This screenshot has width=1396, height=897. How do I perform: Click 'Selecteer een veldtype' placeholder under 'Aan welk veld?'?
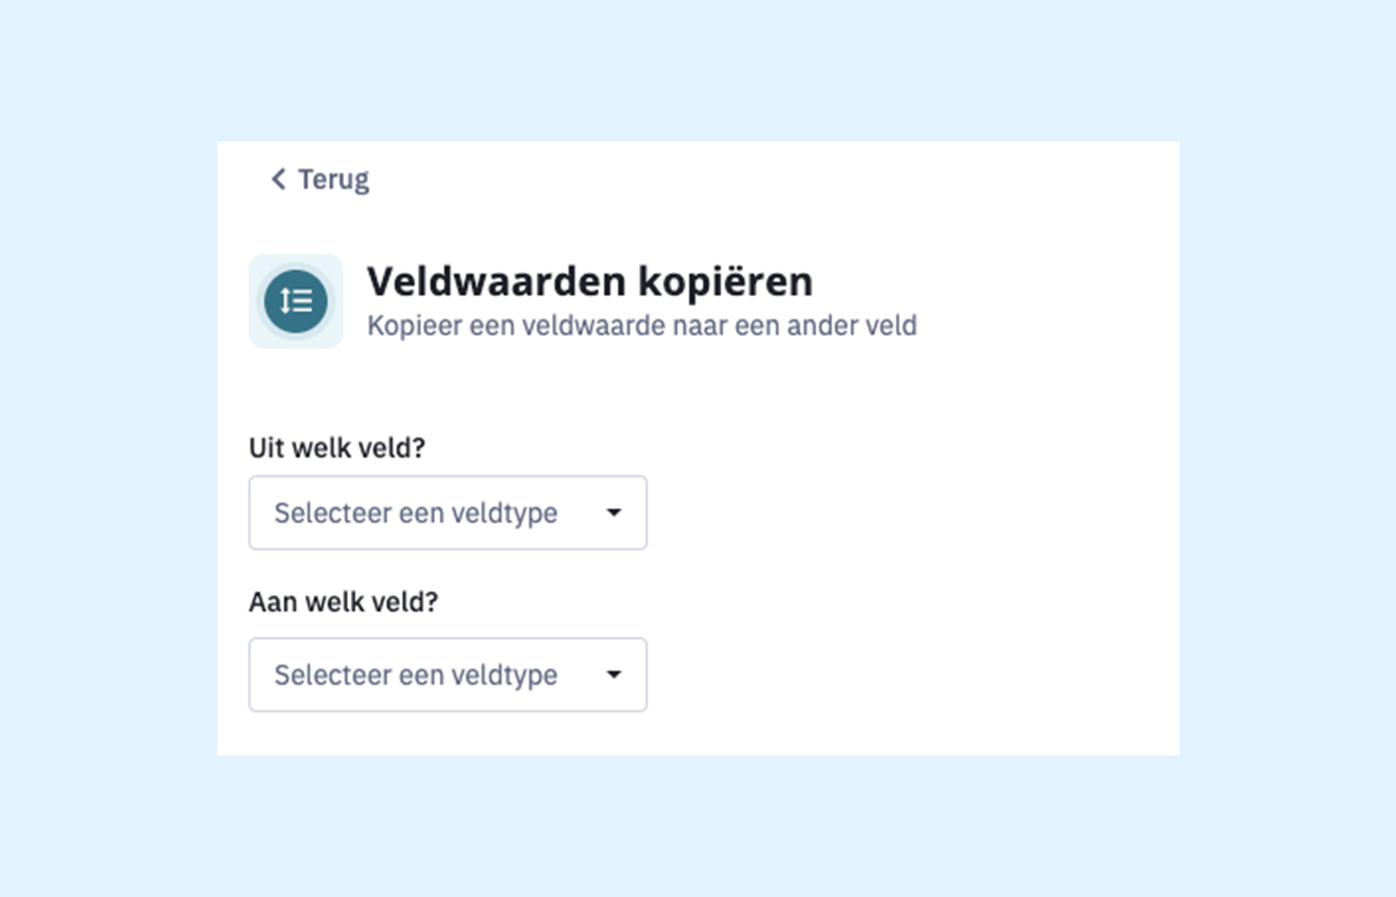[416, 676]
